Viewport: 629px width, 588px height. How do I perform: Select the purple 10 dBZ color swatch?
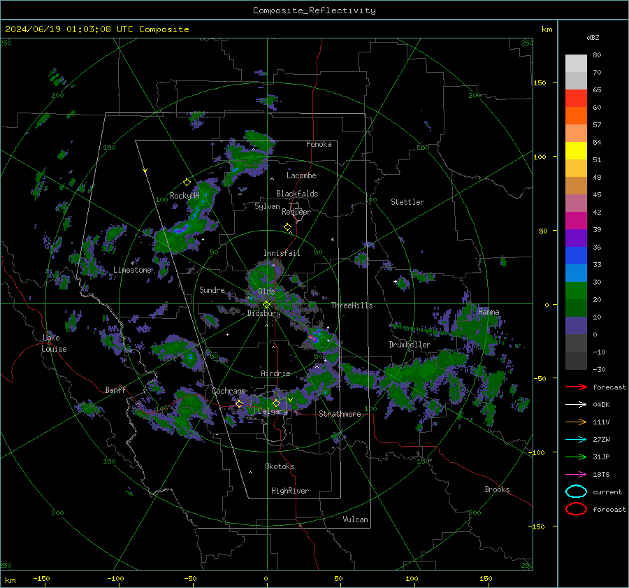tap(576, 325)
